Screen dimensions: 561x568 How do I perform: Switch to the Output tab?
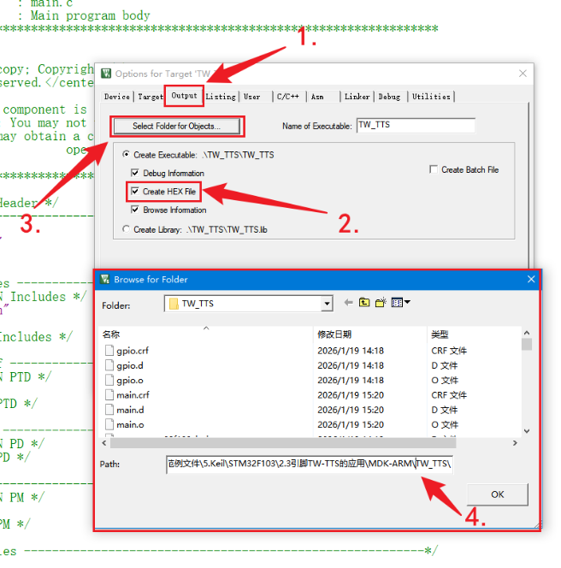coord(184,96)
